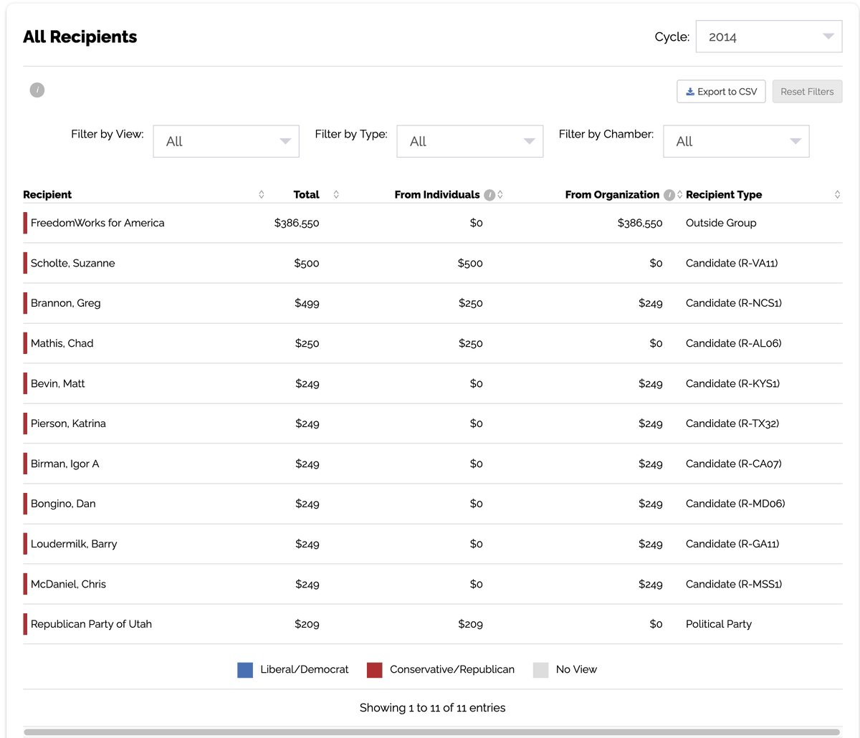Click the Recipient Type column header text
The height and width of the screenshot is (738, 860).
[724, 195]
